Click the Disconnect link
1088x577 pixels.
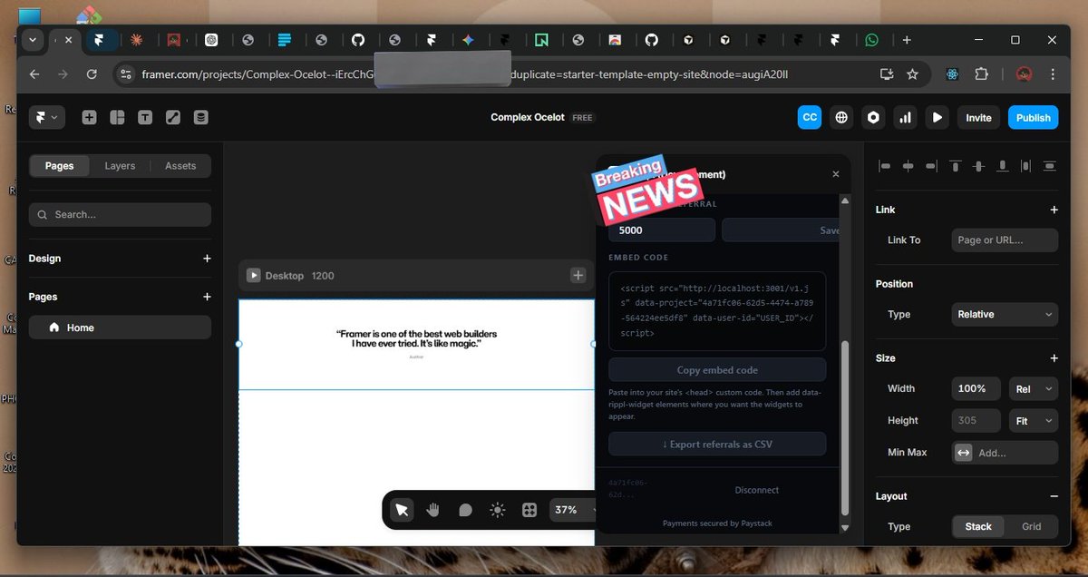tap(757, 490)
